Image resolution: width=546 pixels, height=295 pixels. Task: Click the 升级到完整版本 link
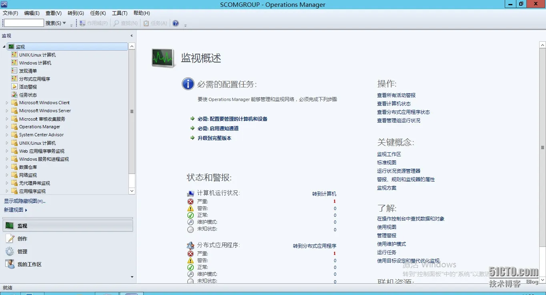pos(215,138)
